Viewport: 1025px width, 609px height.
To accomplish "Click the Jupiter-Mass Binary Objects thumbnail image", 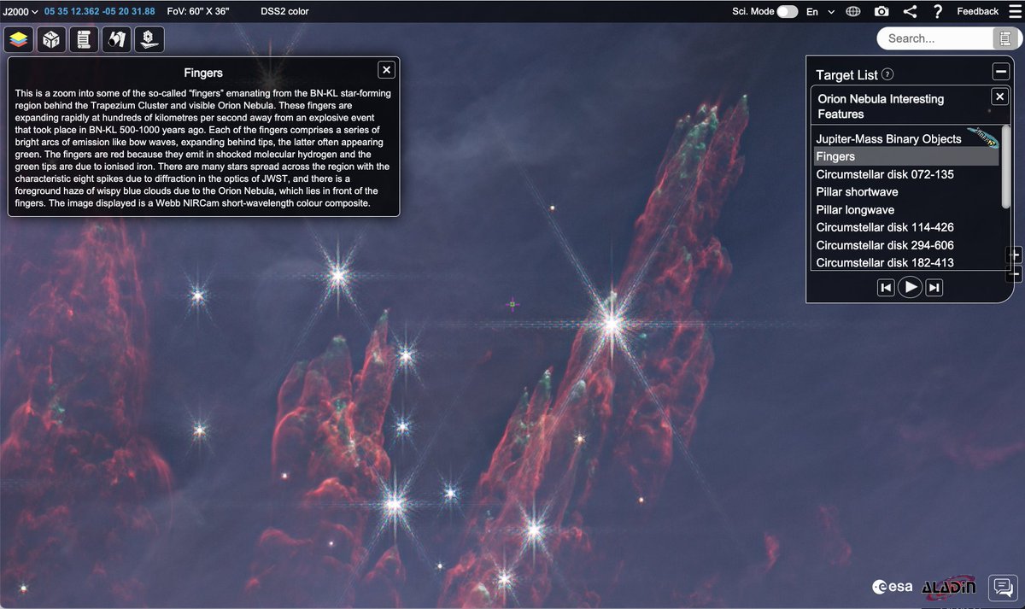I will [x=984, y=138].
